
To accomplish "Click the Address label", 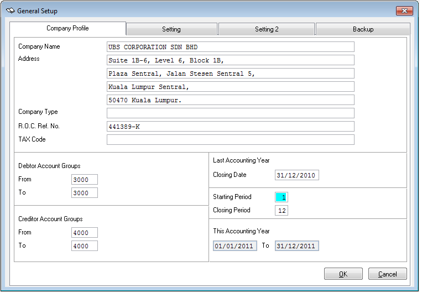I will point(29,59).
